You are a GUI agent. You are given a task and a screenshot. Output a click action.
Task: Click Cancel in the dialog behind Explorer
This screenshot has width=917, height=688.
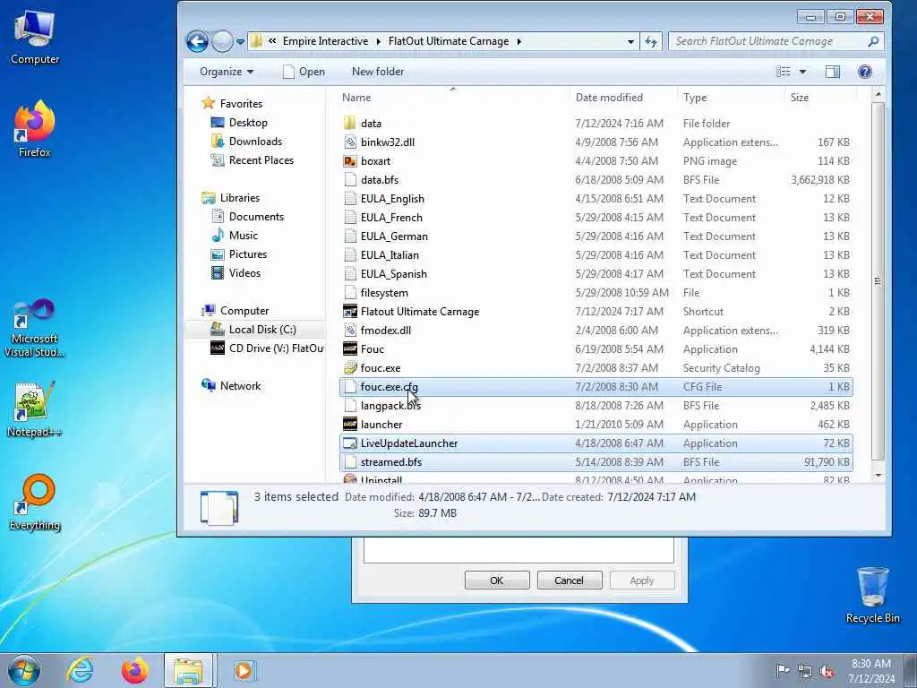click(569, 580)
